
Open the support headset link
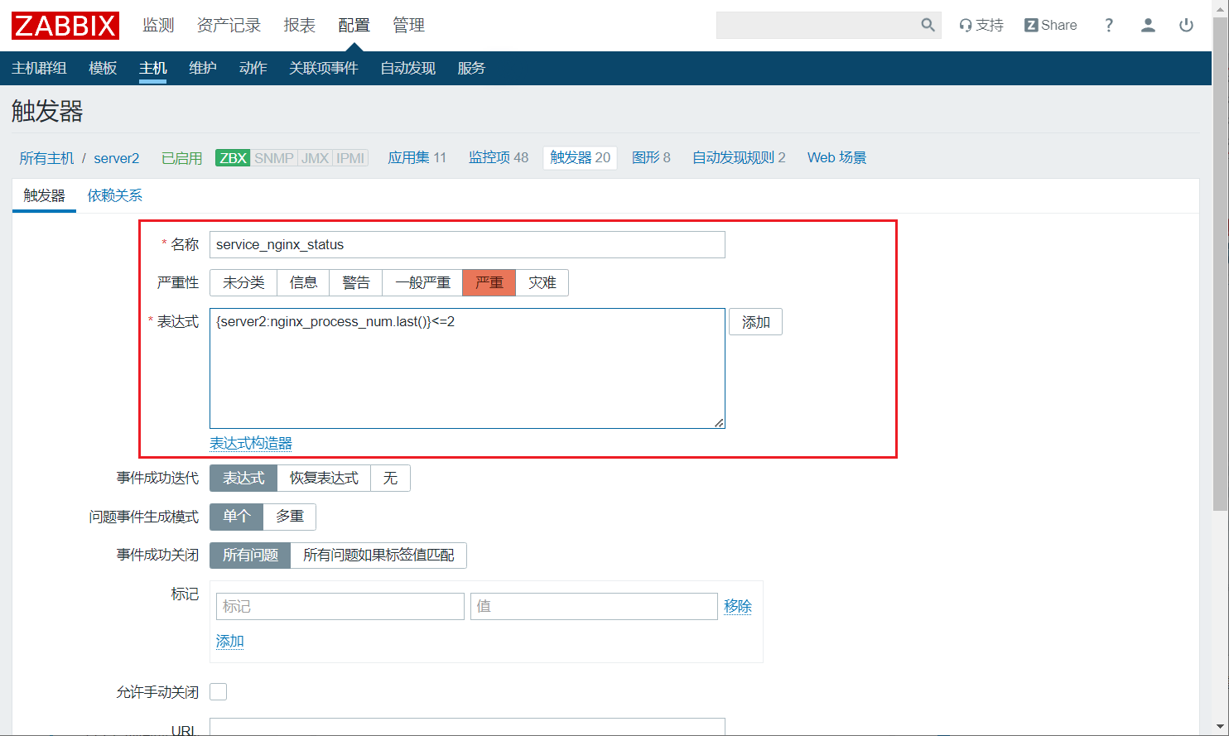pyautogui.click(x=981, y=26)
